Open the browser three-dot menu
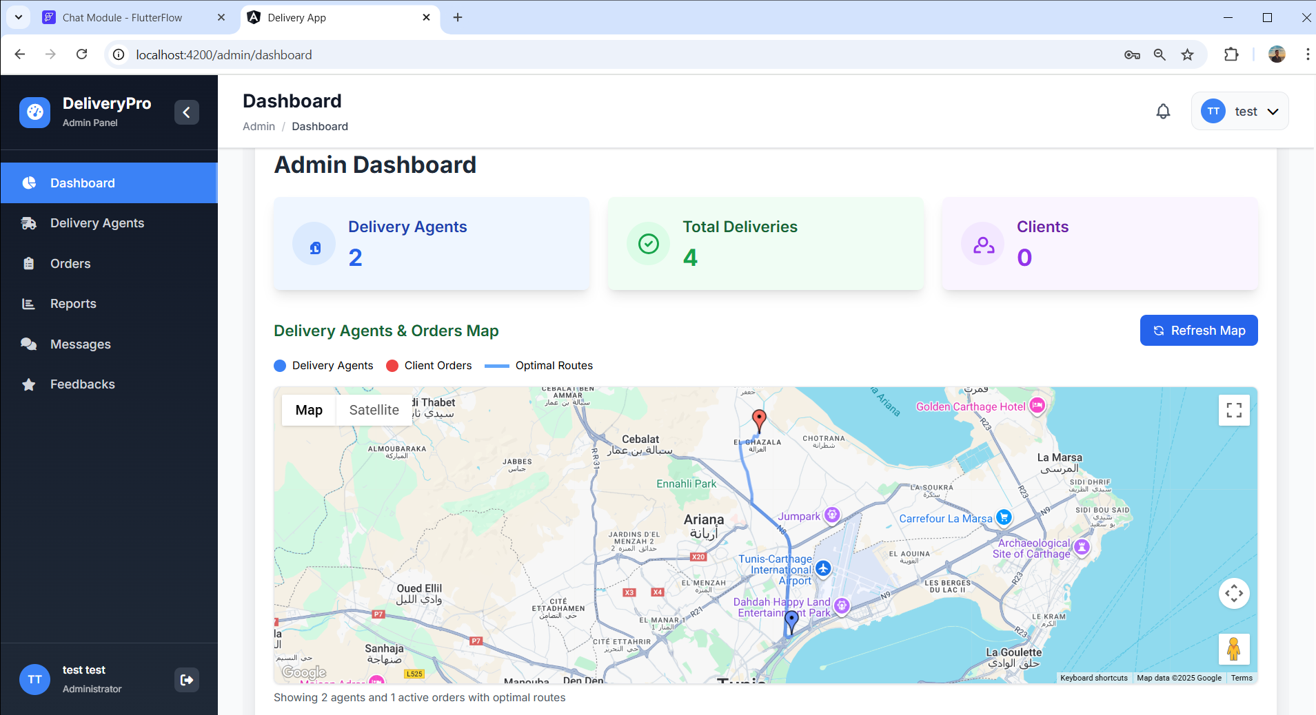This screenshot has width=1316, height=715. coord(1307,54)
